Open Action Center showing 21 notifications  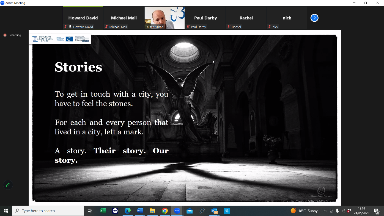pos(377,211)
